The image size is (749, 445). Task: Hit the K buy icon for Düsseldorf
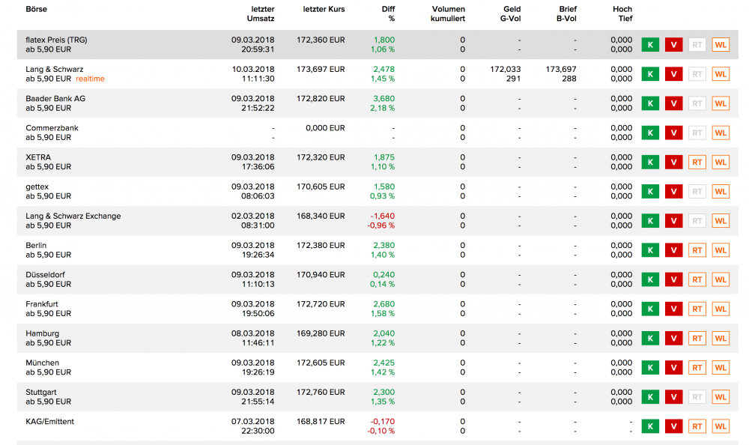[x=649, y=279]
